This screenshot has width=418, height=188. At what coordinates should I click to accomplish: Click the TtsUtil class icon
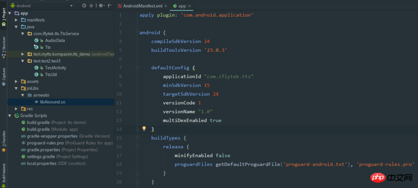[36, 75]
